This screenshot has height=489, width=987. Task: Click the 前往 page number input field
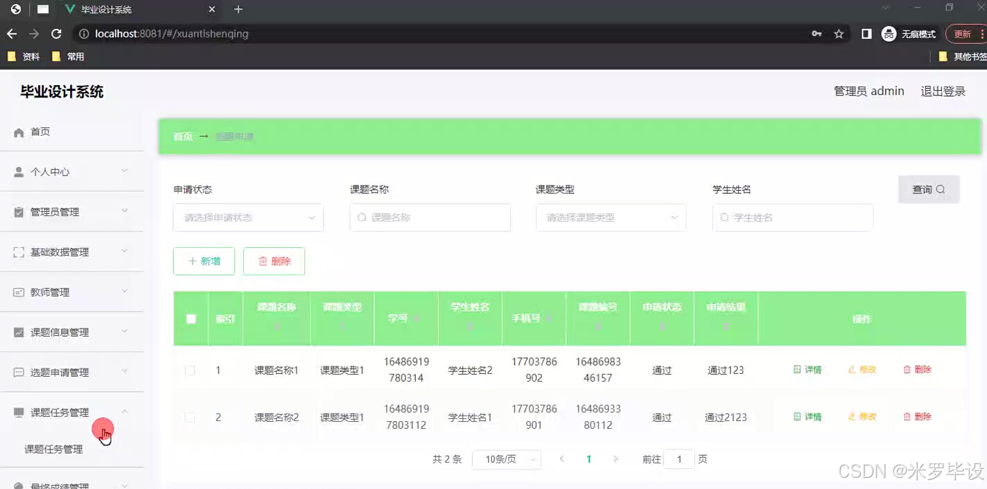(x=679, y=459)
